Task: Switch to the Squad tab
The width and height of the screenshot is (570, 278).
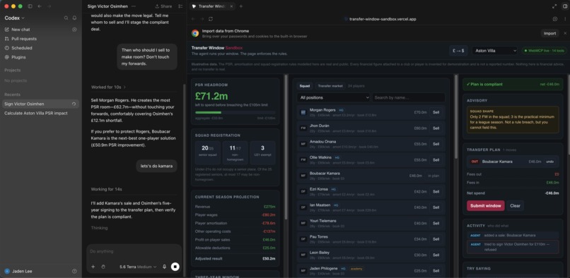Action: tap(305, 86)
